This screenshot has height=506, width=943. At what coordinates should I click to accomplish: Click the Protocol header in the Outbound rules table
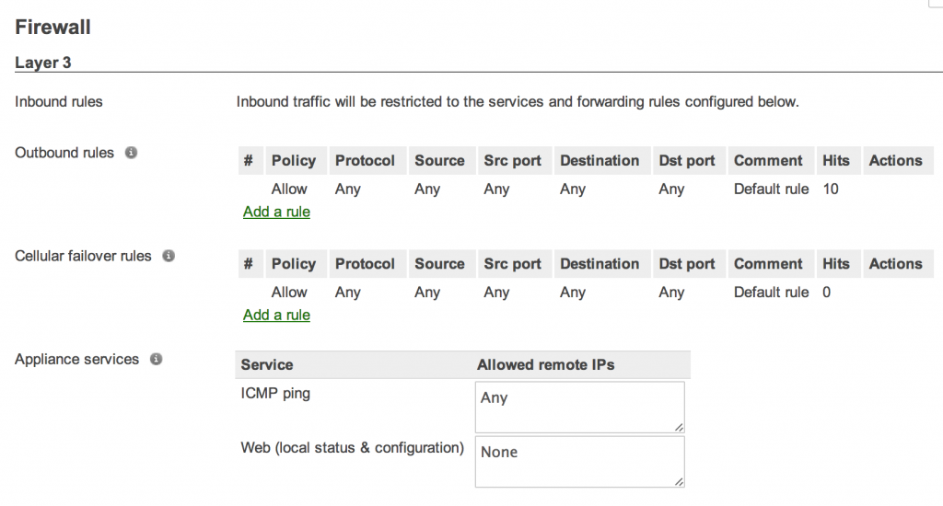tap(365, 160)
